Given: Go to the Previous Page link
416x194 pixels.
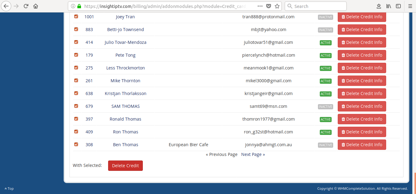Looking at the screenshot, I should point(221,154).
